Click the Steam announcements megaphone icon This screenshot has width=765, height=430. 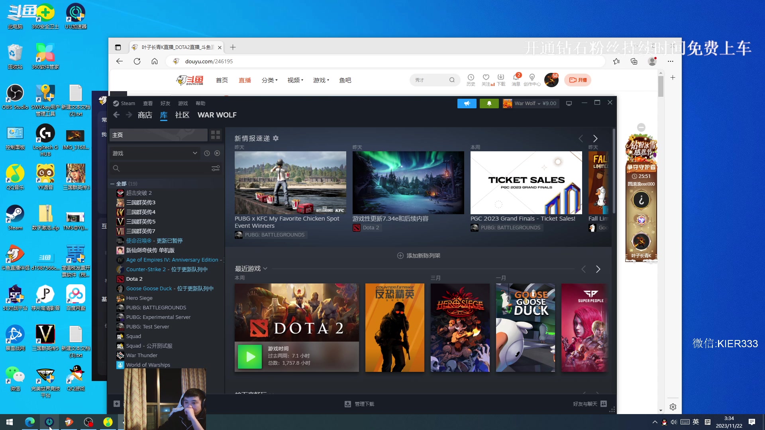tap(467, 104)
